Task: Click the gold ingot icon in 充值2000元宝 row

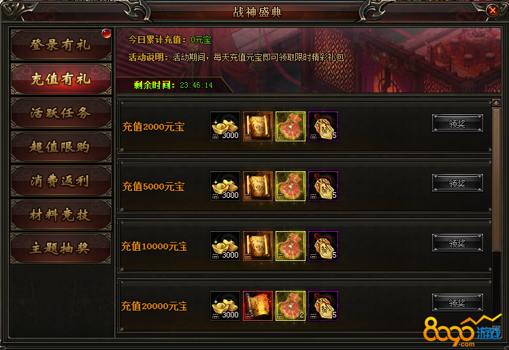Action: tap(225, 126)
